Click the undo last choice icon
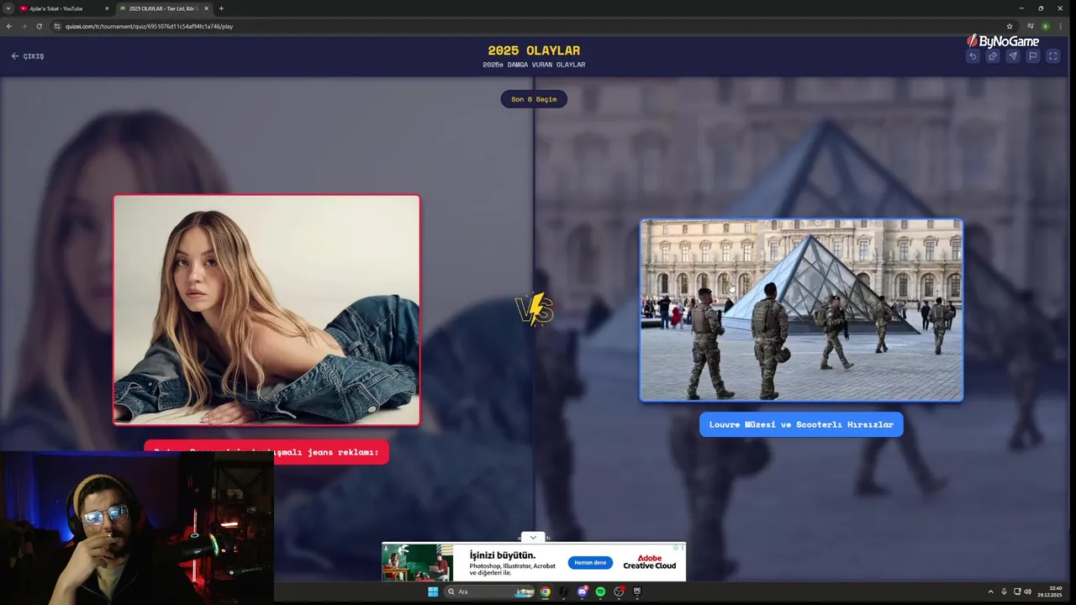This screenshot has width=1076, height=605. [x=973, y=56]
